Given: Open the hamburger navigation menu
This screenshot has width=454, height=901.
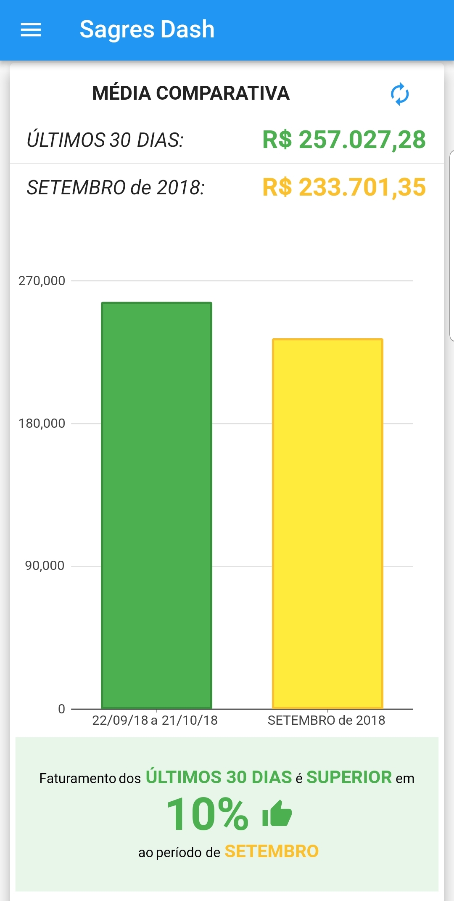Looking at the screenshot, I should point(31,29).
